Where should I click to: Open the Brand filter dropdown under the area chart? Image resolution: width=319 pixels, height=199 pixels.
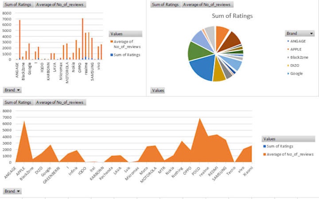click(x=12, y=191)
